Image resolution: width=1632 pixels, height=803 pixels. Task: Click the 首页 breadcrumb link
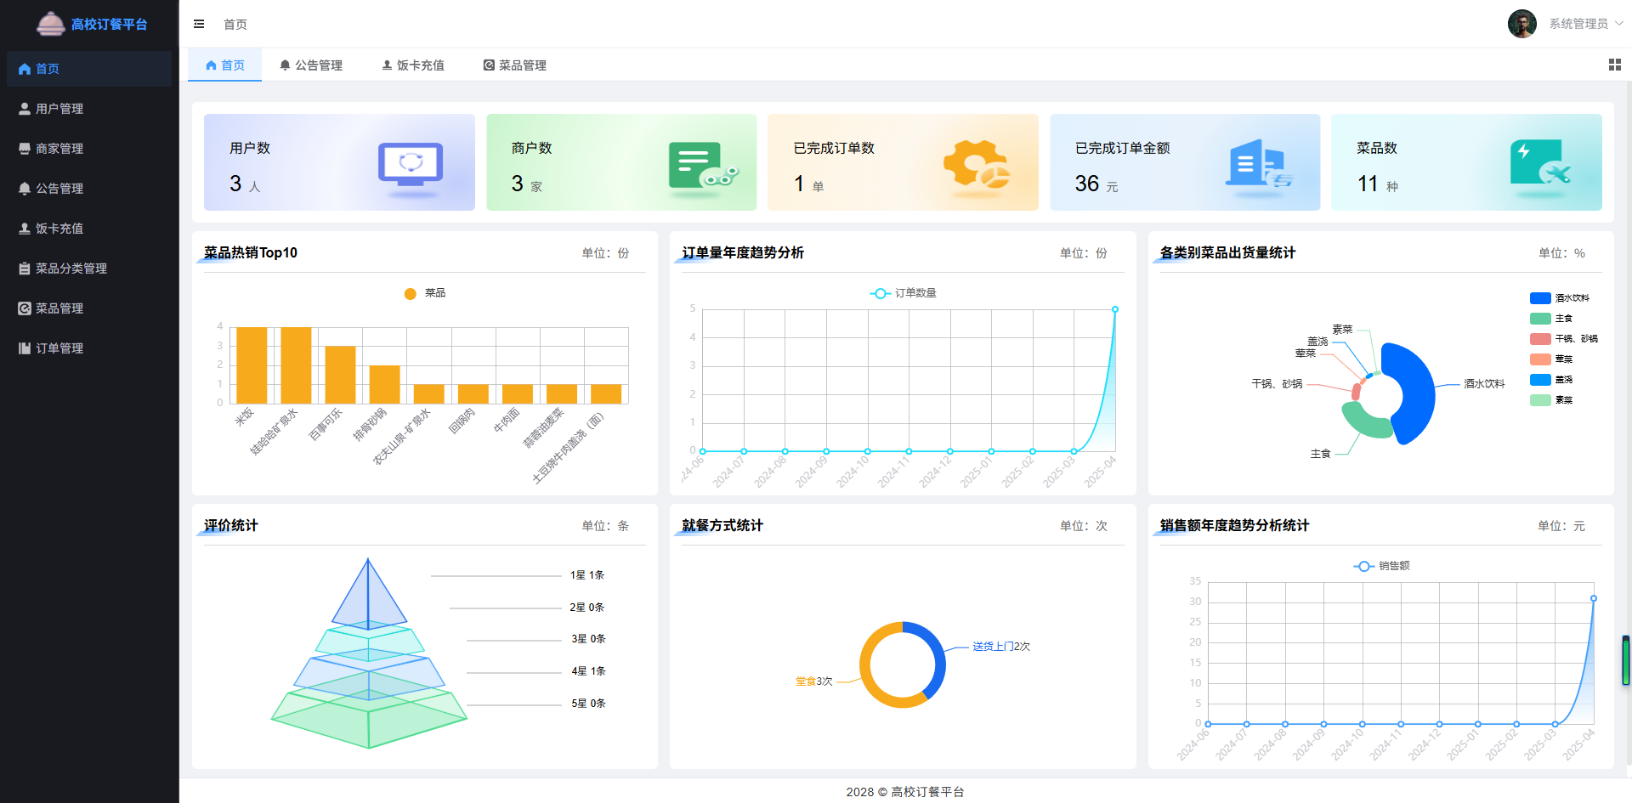coord(235,24)
